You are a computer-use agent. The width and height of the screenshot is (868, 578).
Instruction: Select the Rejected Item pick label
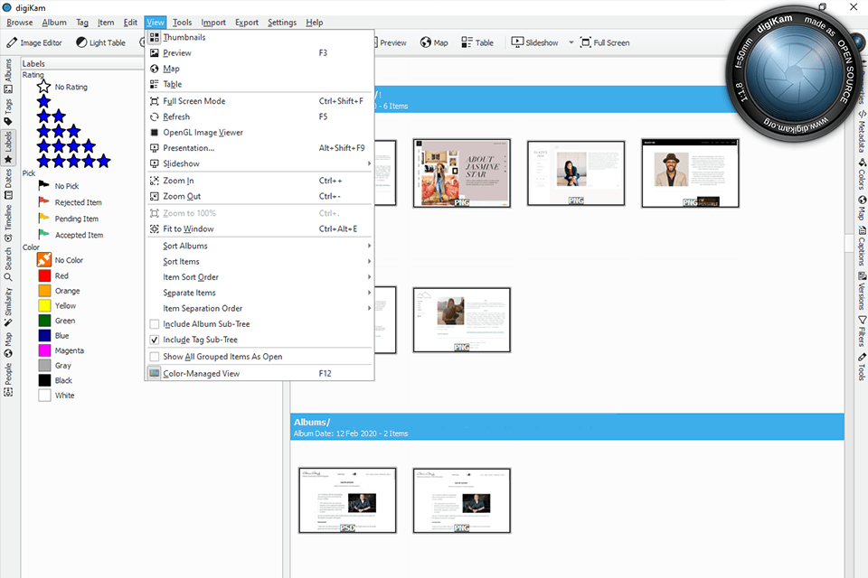pos(71,202)
